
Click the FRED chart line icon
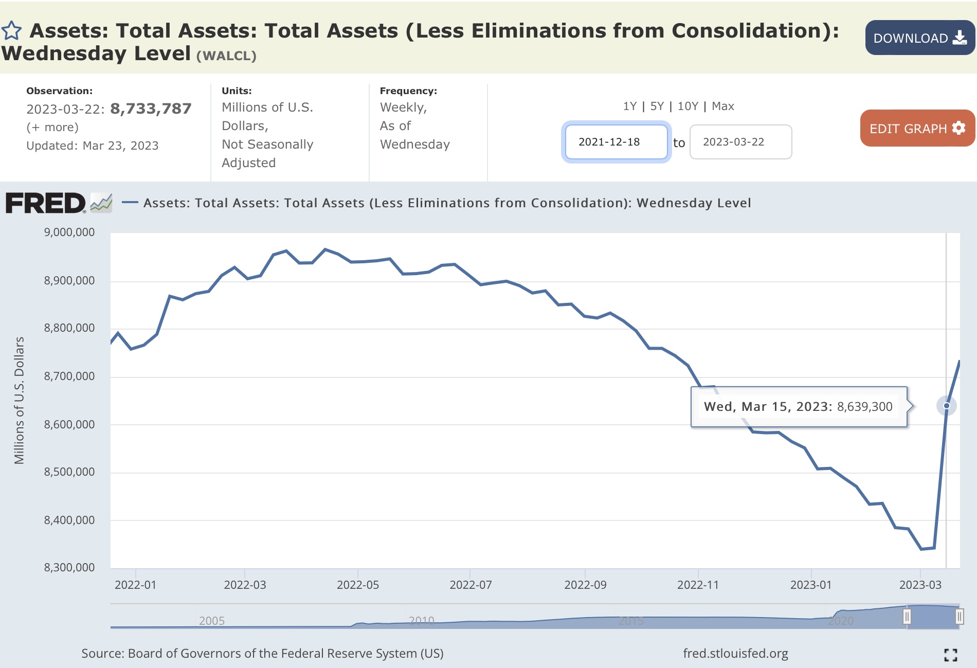[x=101, y=203]
